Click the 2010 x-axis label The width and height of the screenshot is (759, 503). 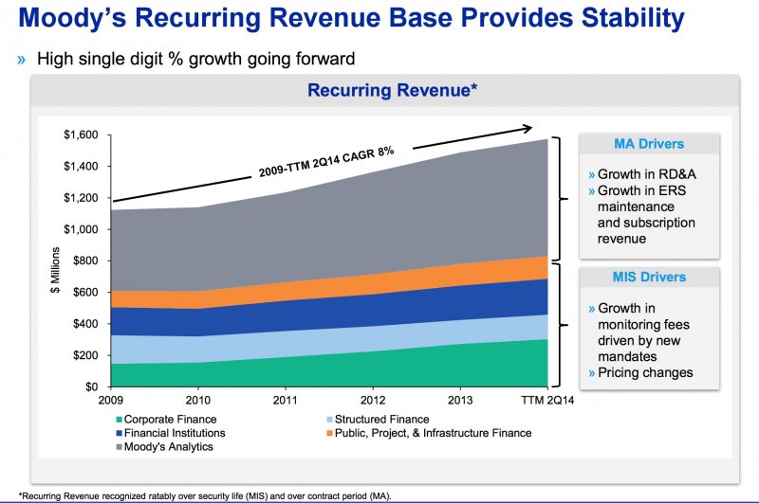198,401
